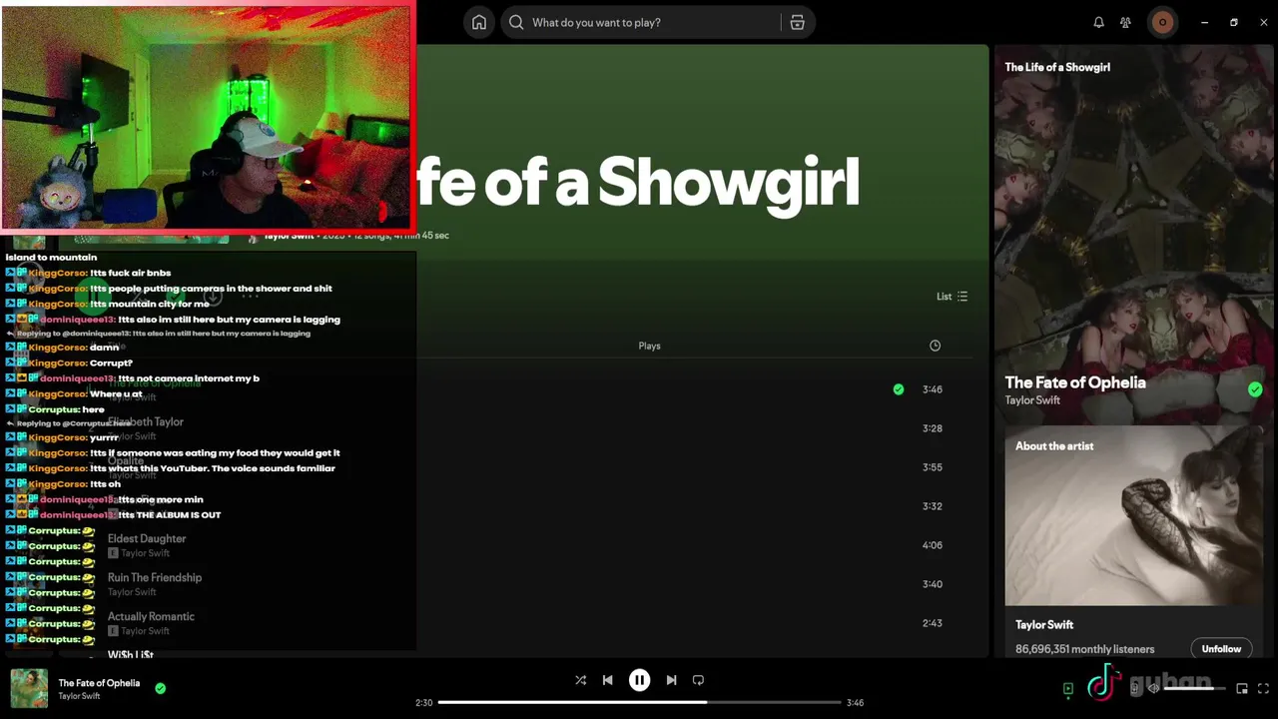Pause the current song

point(639,680)
